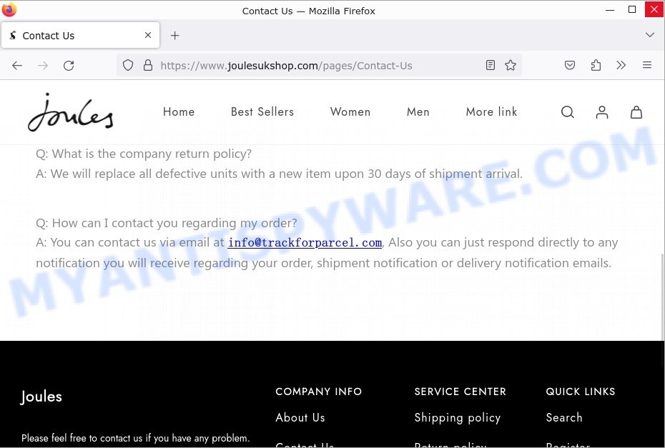Image resolution: width=665 pixels, height=448 pixels.
Task: Open the Women menu item
Action: tap(350, 112)
